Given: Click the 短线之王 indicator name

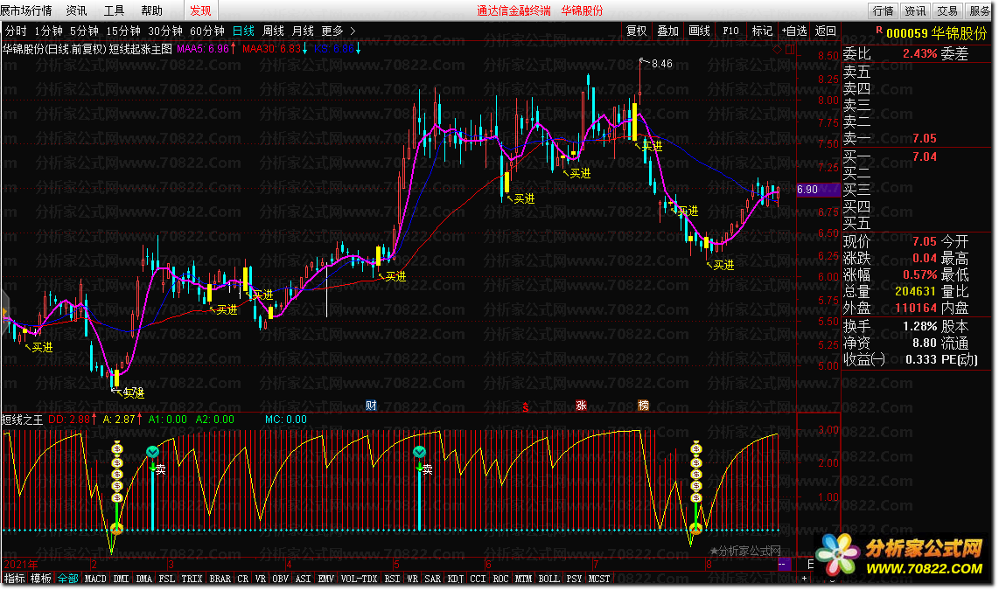Looking at the screenshot, I should (x=22, y=420).
